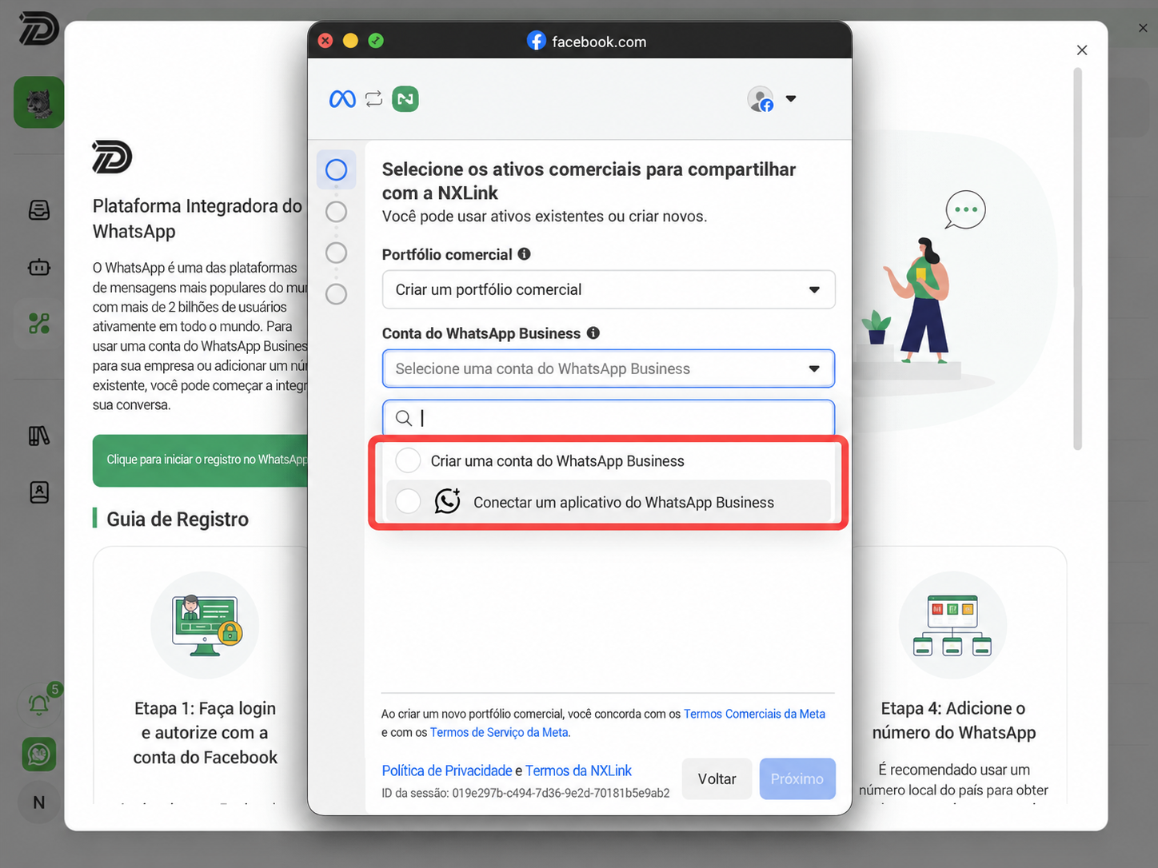Open the inbox icon in the NXLink sidebar
The height and width of the screenshot is (868, 1158).
tap(39, 210)
